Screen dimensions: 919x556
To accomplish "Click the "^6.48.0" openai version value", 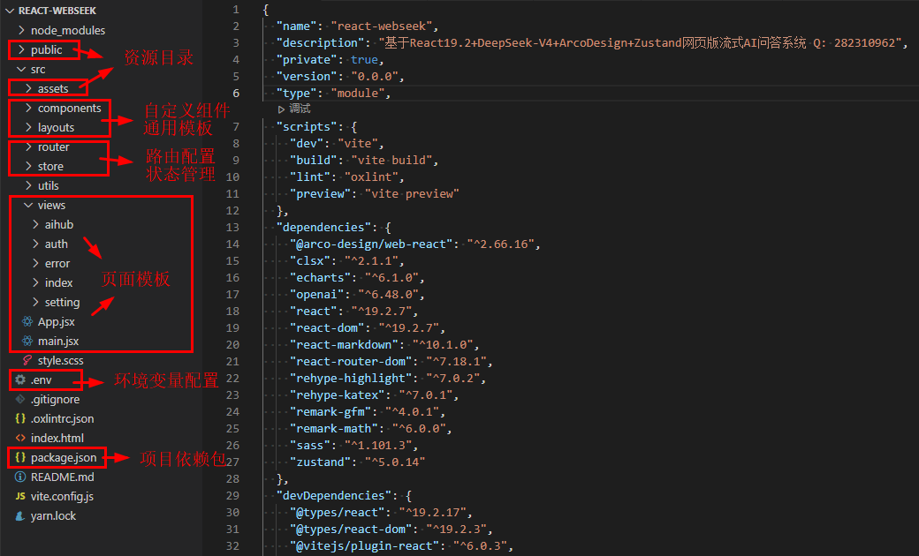I will click(388, 295).
